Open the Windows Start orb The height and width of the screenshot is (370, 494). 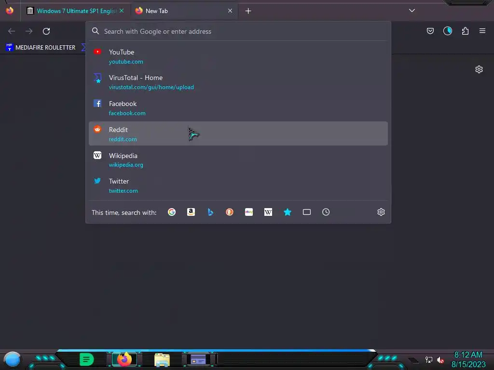[x=12, y=359]
